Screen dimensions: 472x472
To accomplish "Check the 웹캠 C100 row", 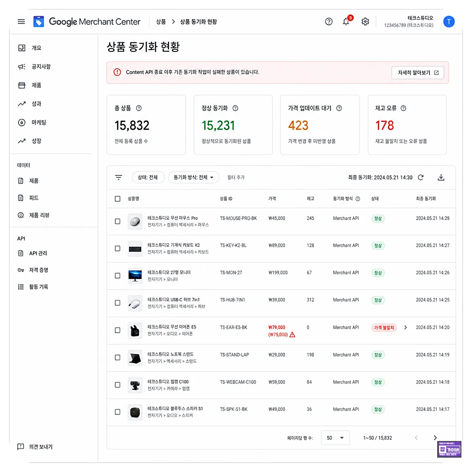I will tap(118, 385).
